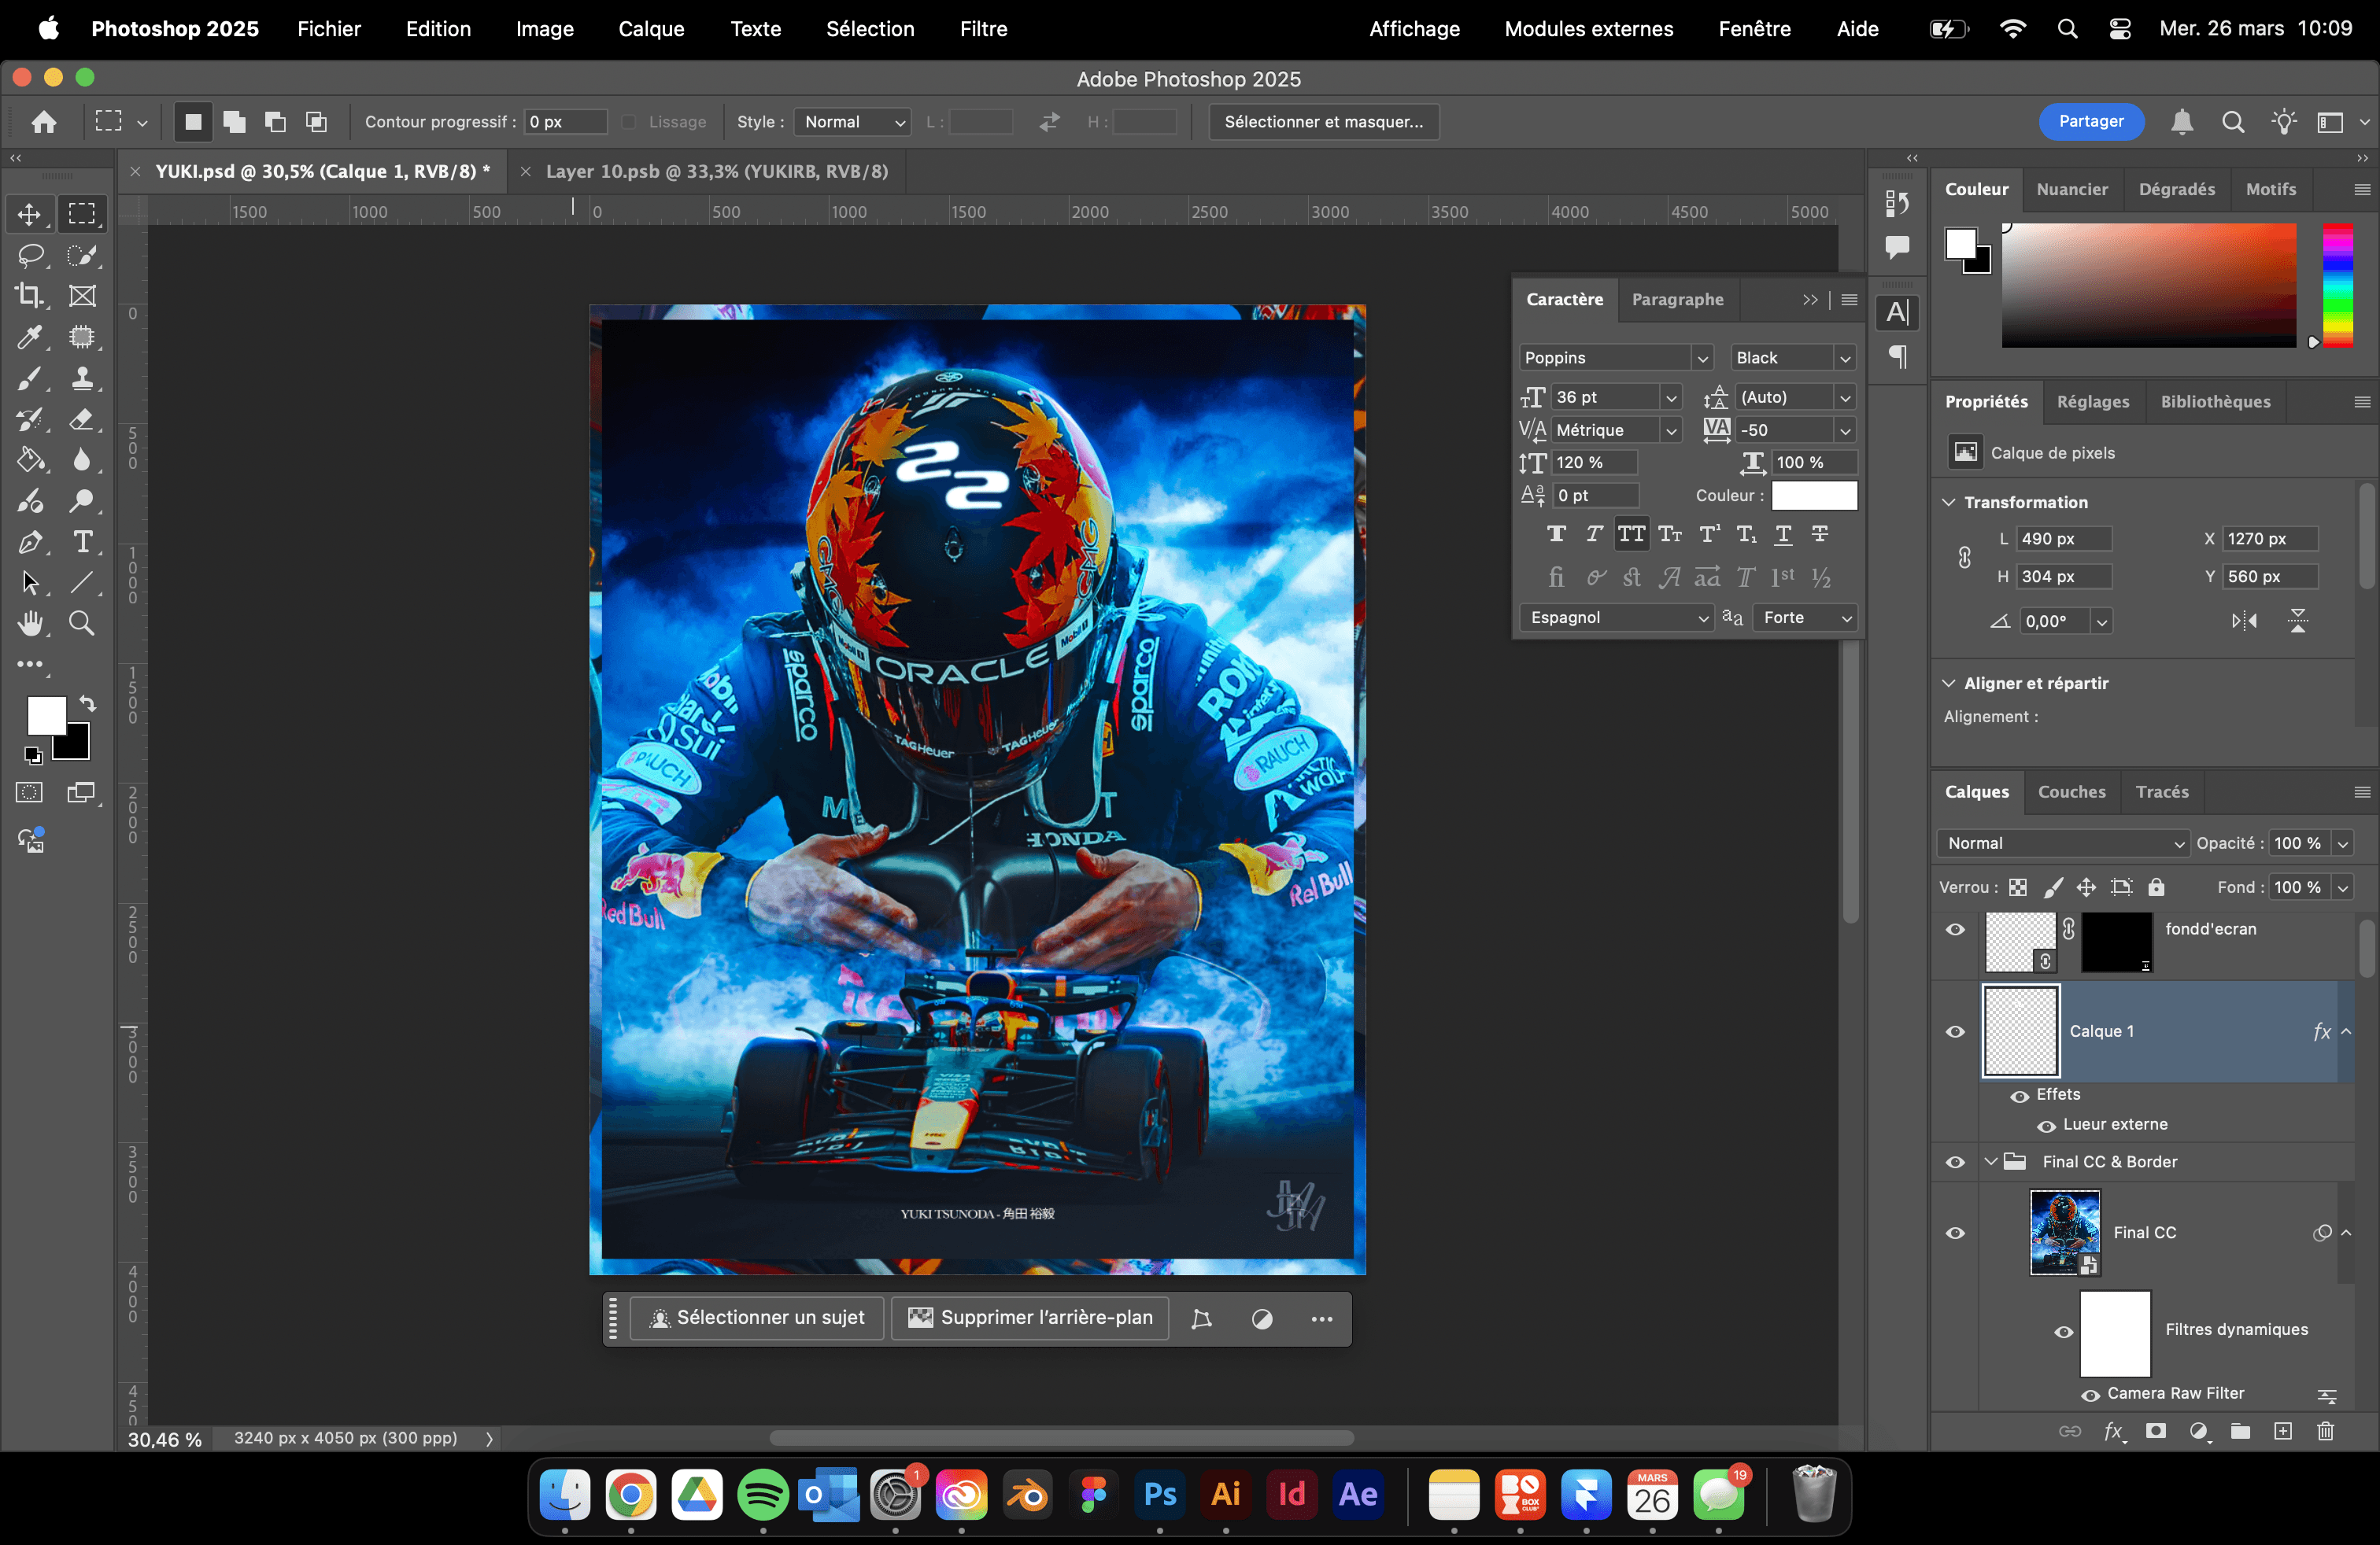Select the Horizontal Type tool
Image resolution: width=2380 pixels, height=1545 pixels.
(82, 542)
